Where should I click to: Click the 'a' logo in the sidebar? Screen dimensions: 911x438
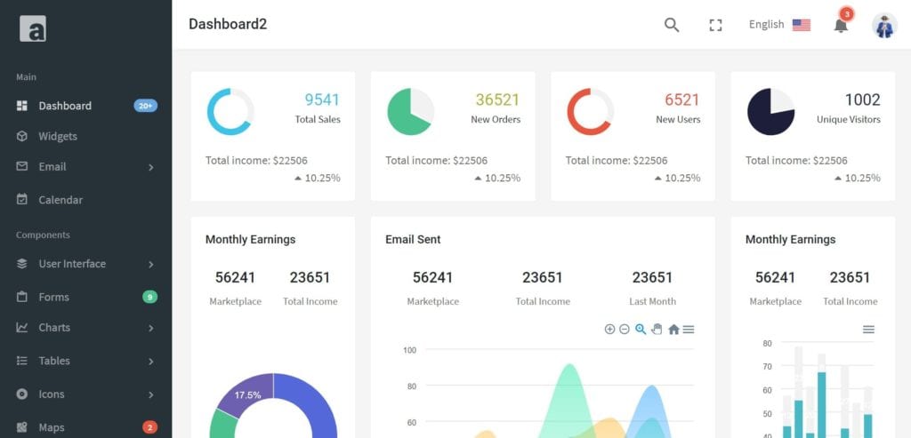point(33,28)
